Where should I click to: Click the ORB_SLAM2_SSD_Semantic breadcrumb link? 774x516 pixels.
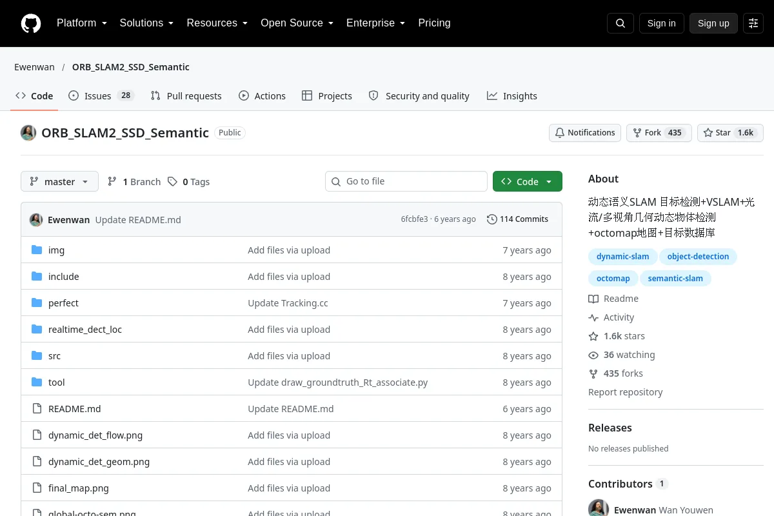[x=131, y=67]
